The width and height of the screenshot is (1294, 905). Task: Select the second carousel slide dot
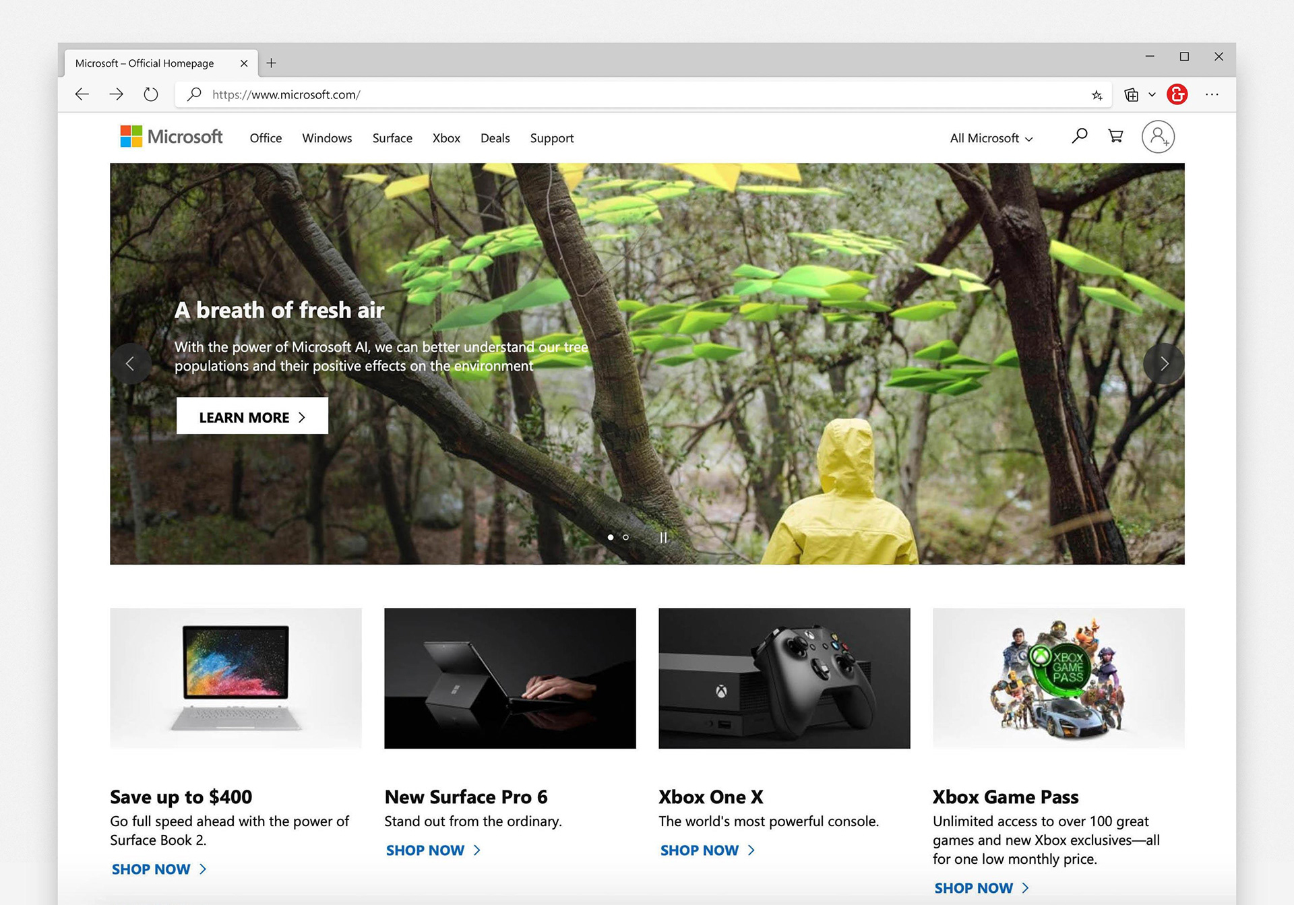pyautogui.click(x=625, y=537)
